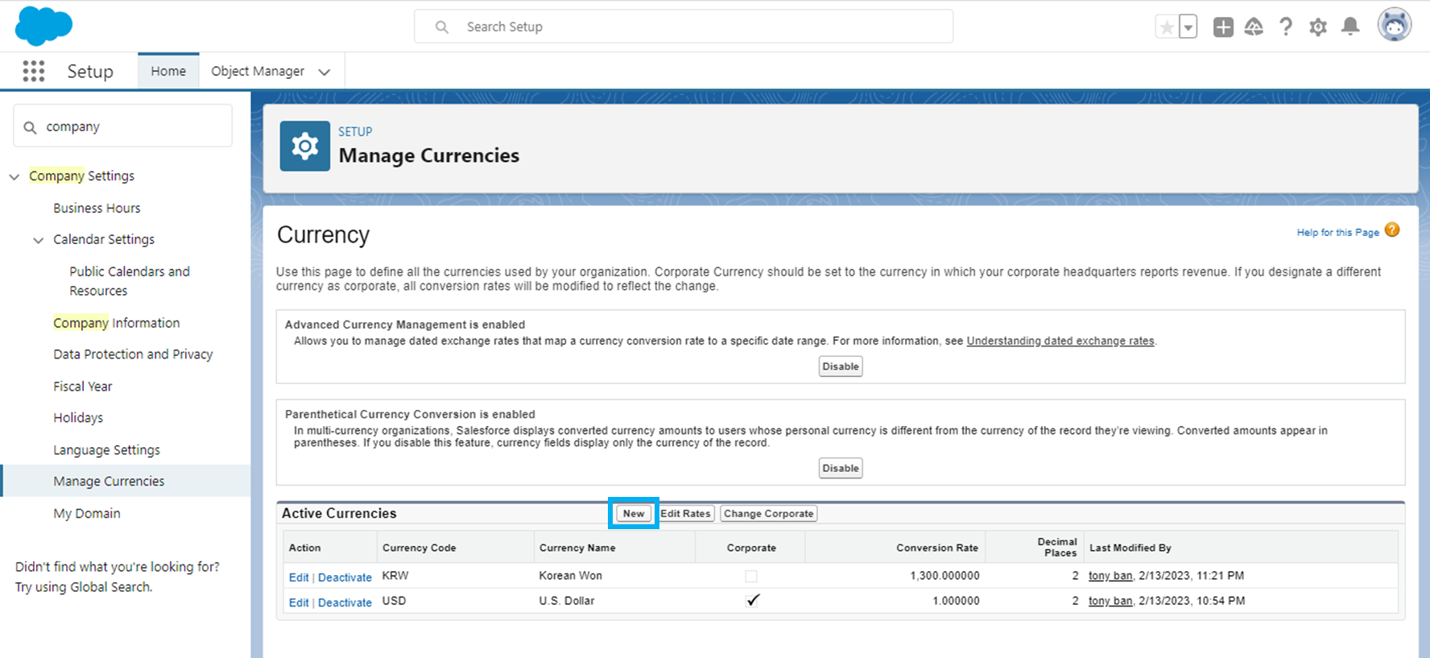This screenshot has width=1430, height=658.
Task: Edit the USD currency row
Action: click(299, 602)
